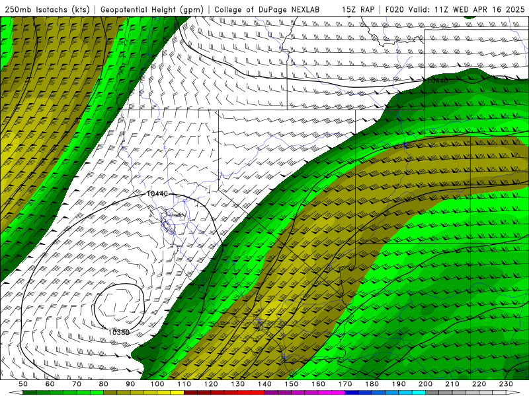Screen dimensions: 529x396
Task: Select the 10440 contour label over central California
Action: pos(157,193)
